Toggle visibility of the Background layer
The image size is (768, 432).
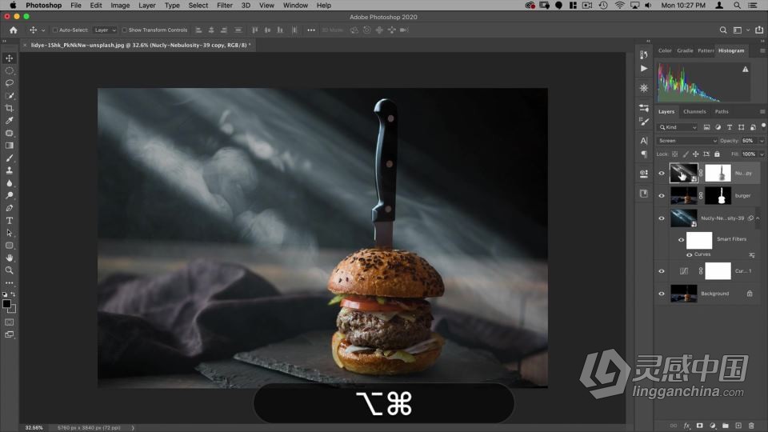[662, 294]
